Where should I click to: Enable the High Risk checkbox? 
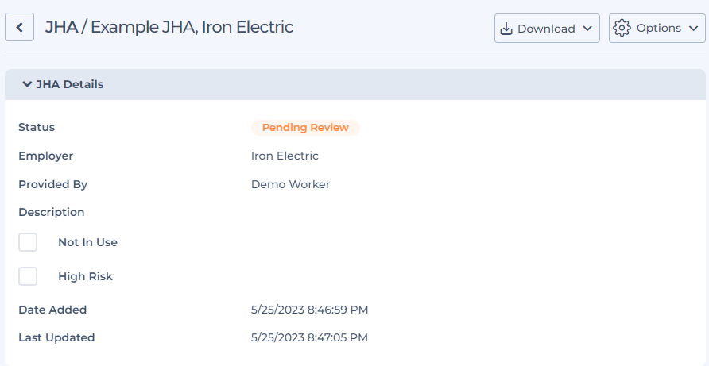pos(28,276)
